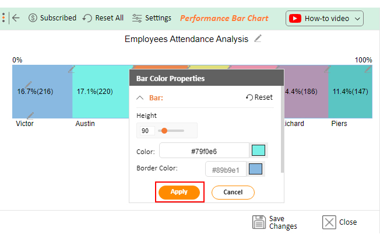Open the three-dot menu icon
Viewport: 380px width, 241px height.
(3, 18)
